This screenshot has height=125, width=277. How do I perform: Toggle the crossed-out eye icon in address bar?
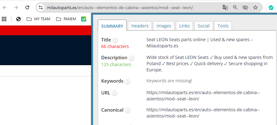(x=245, y=7)
